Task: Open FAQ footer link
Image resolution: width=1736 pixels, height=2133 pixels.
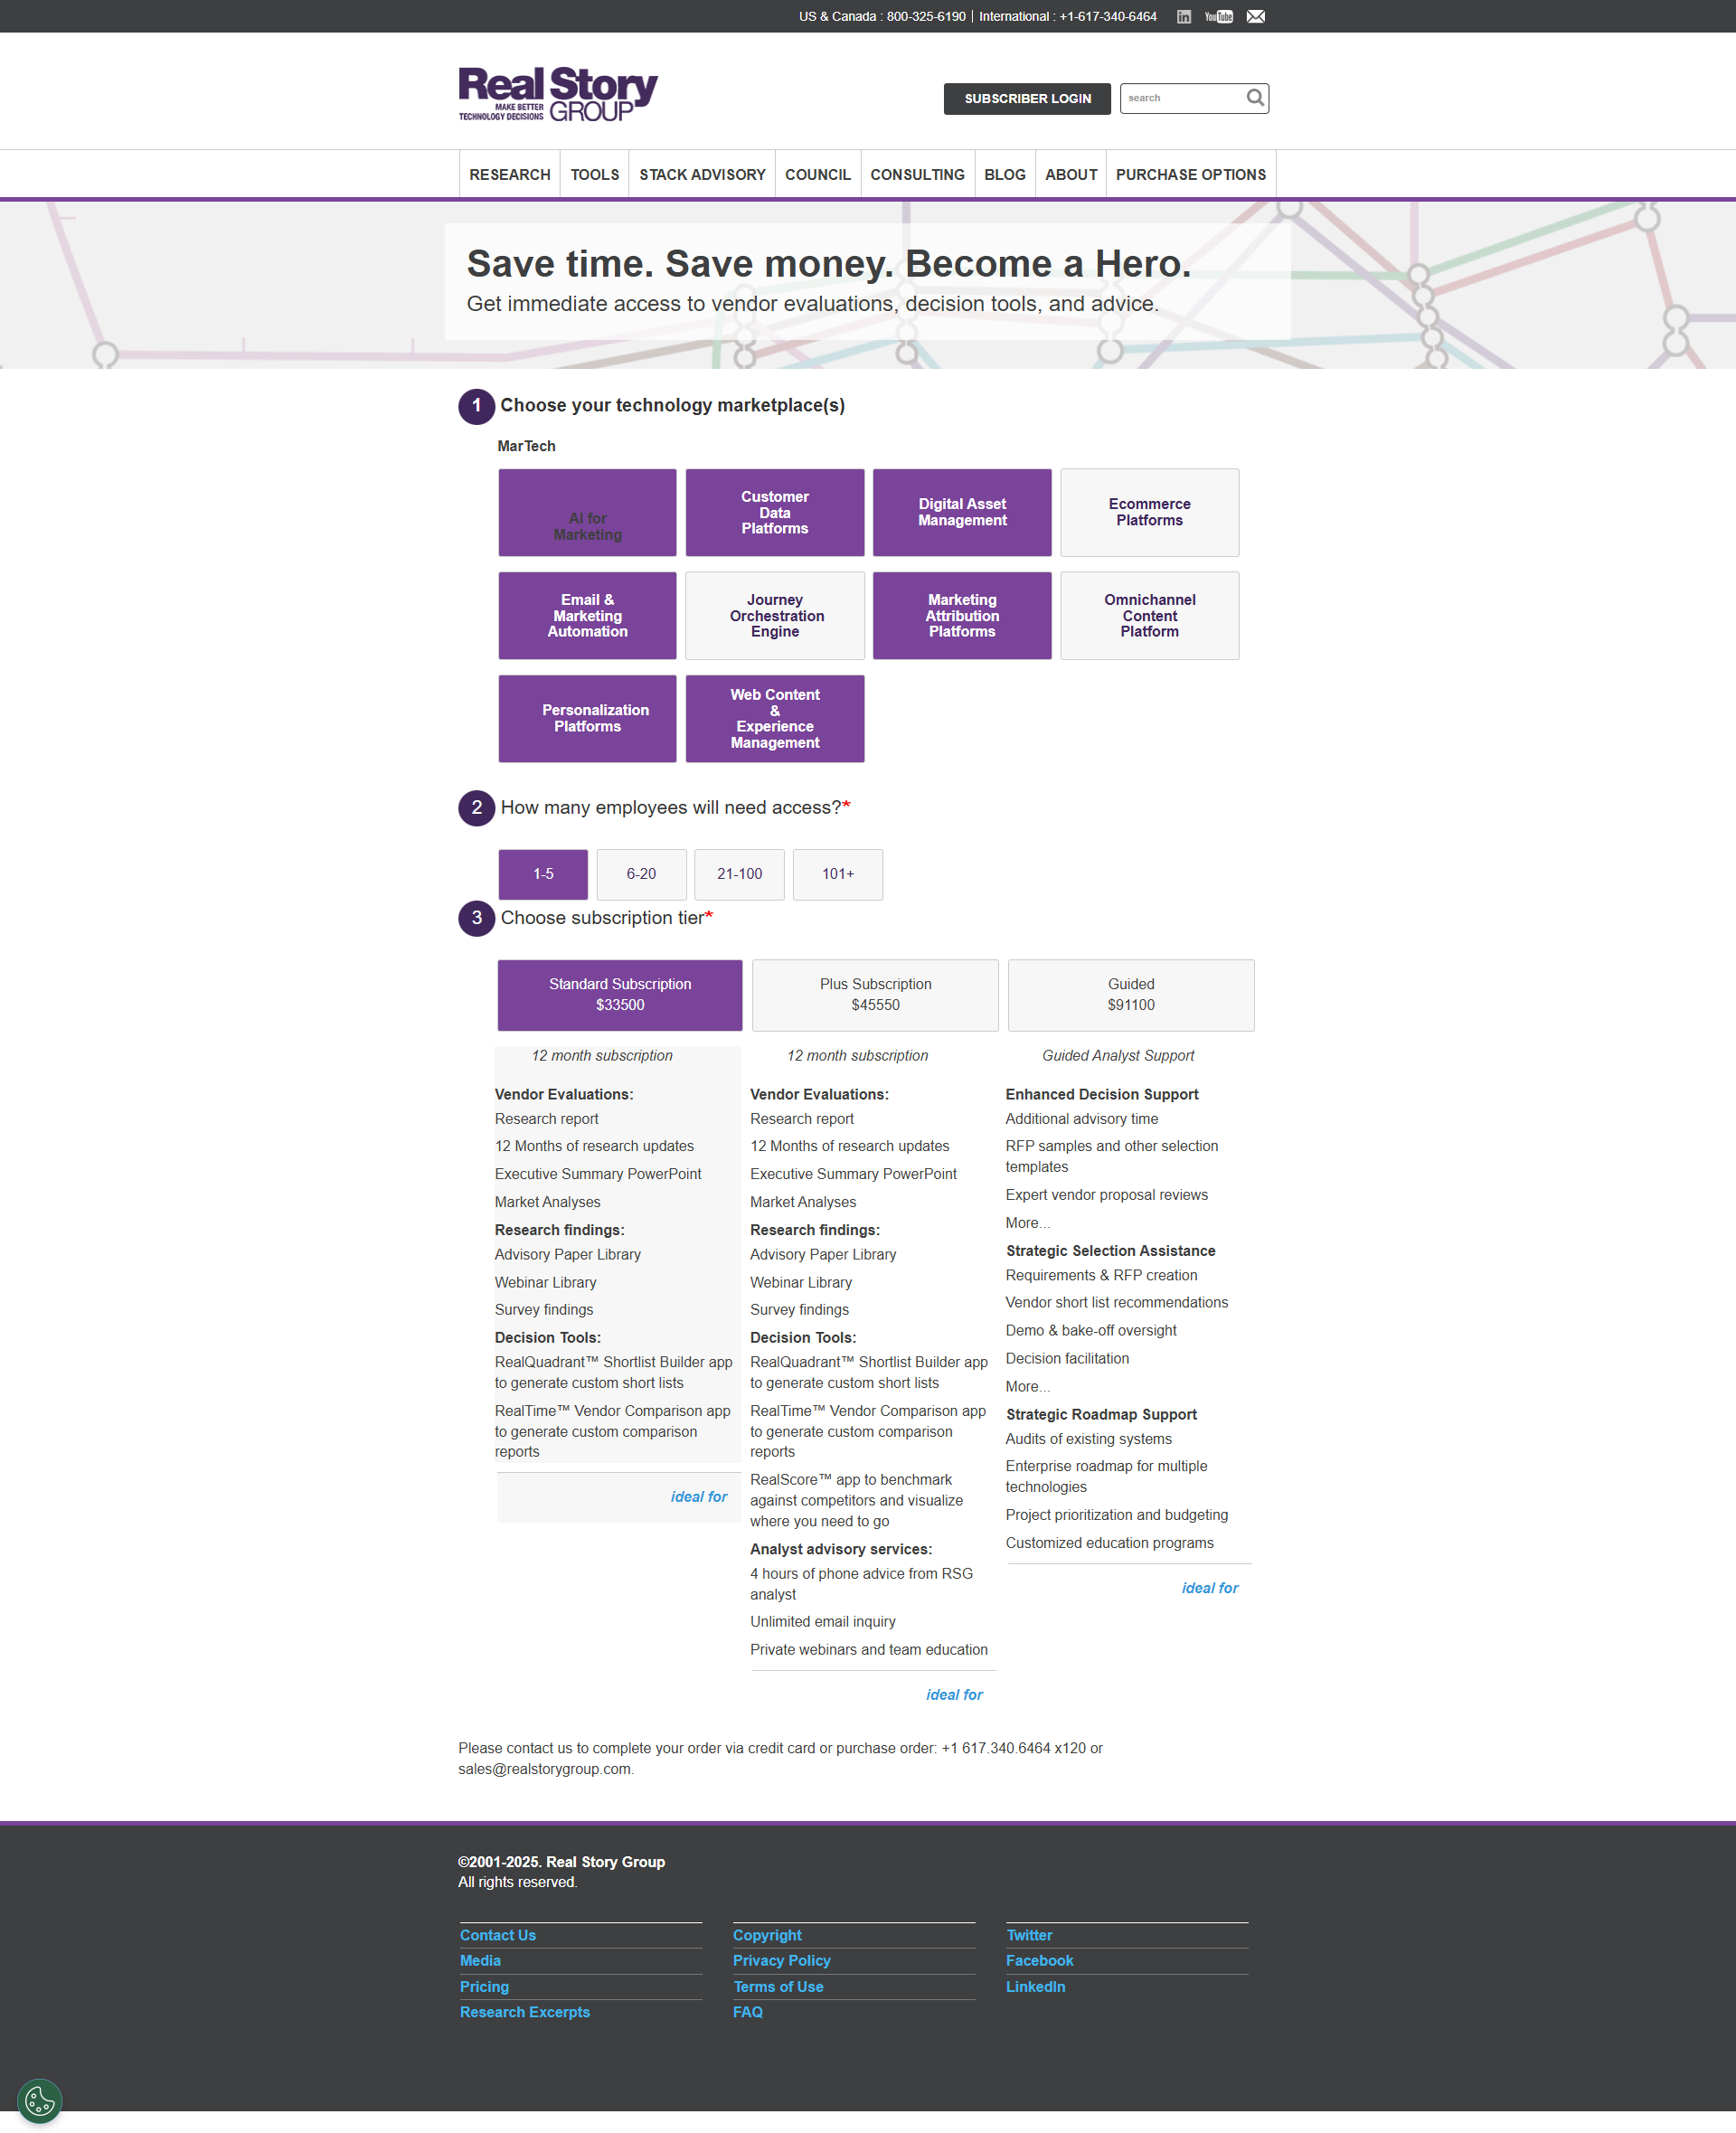Action: tap(747, 2011)
